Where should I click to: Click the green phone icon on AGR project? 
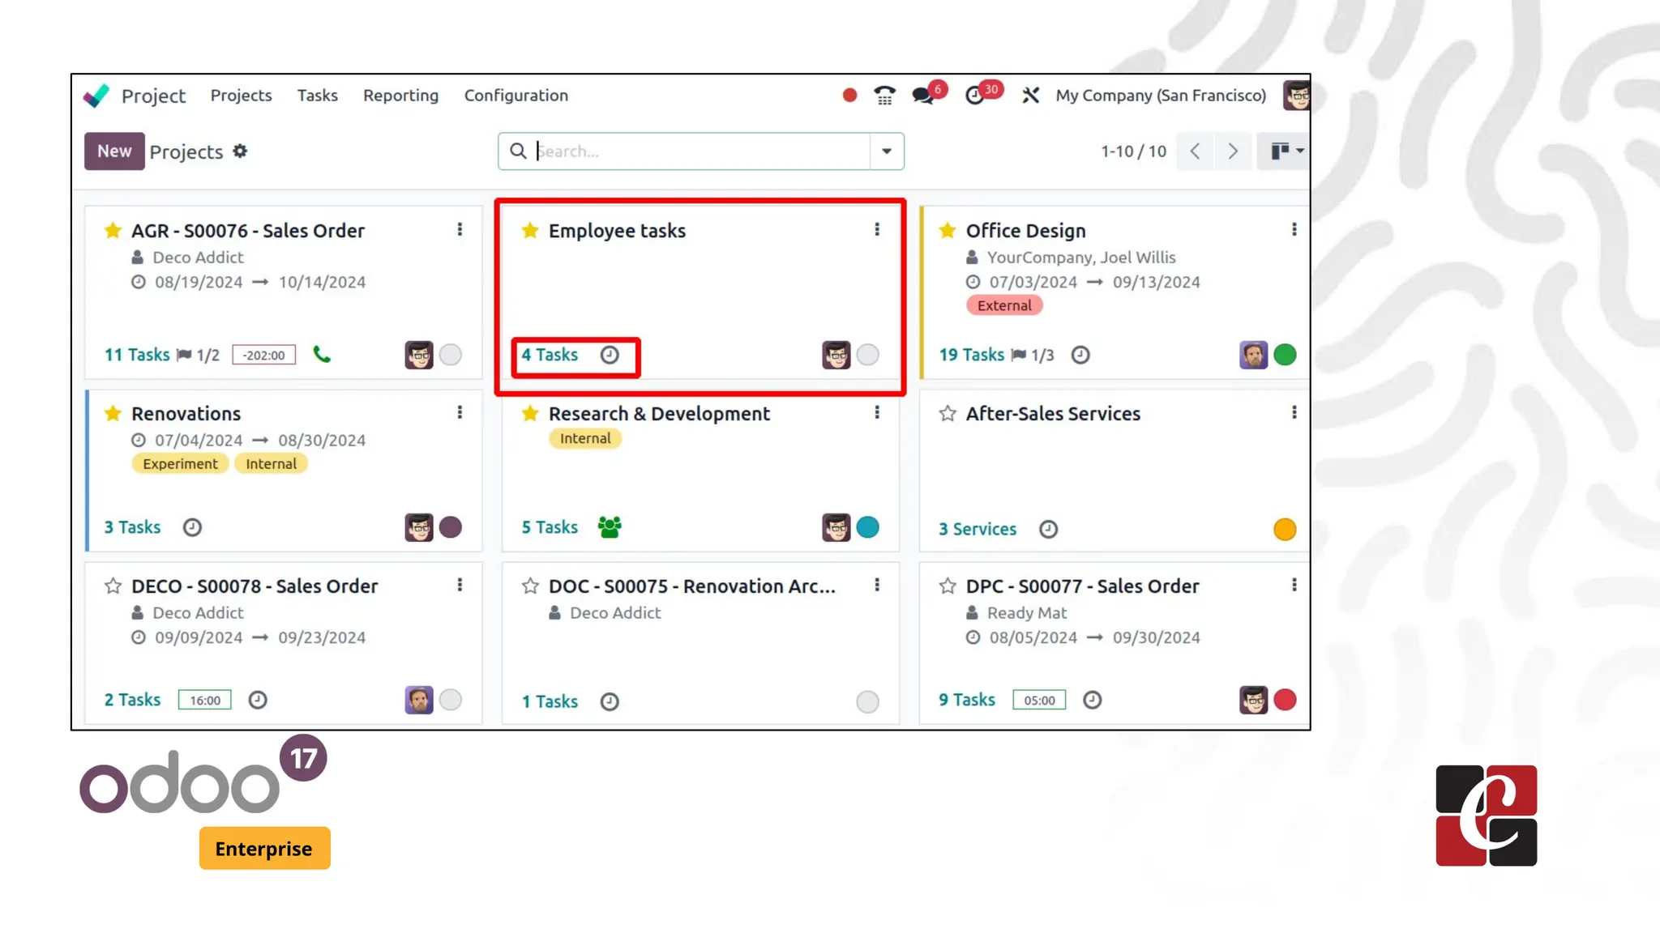click(322, 355)
